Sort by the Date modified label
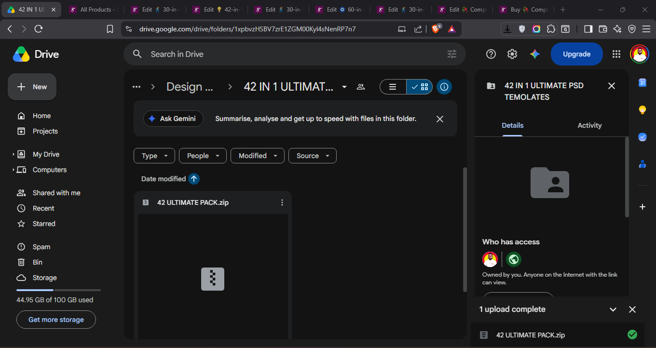Viewport: 656px width, 348px height. point(164,179)
